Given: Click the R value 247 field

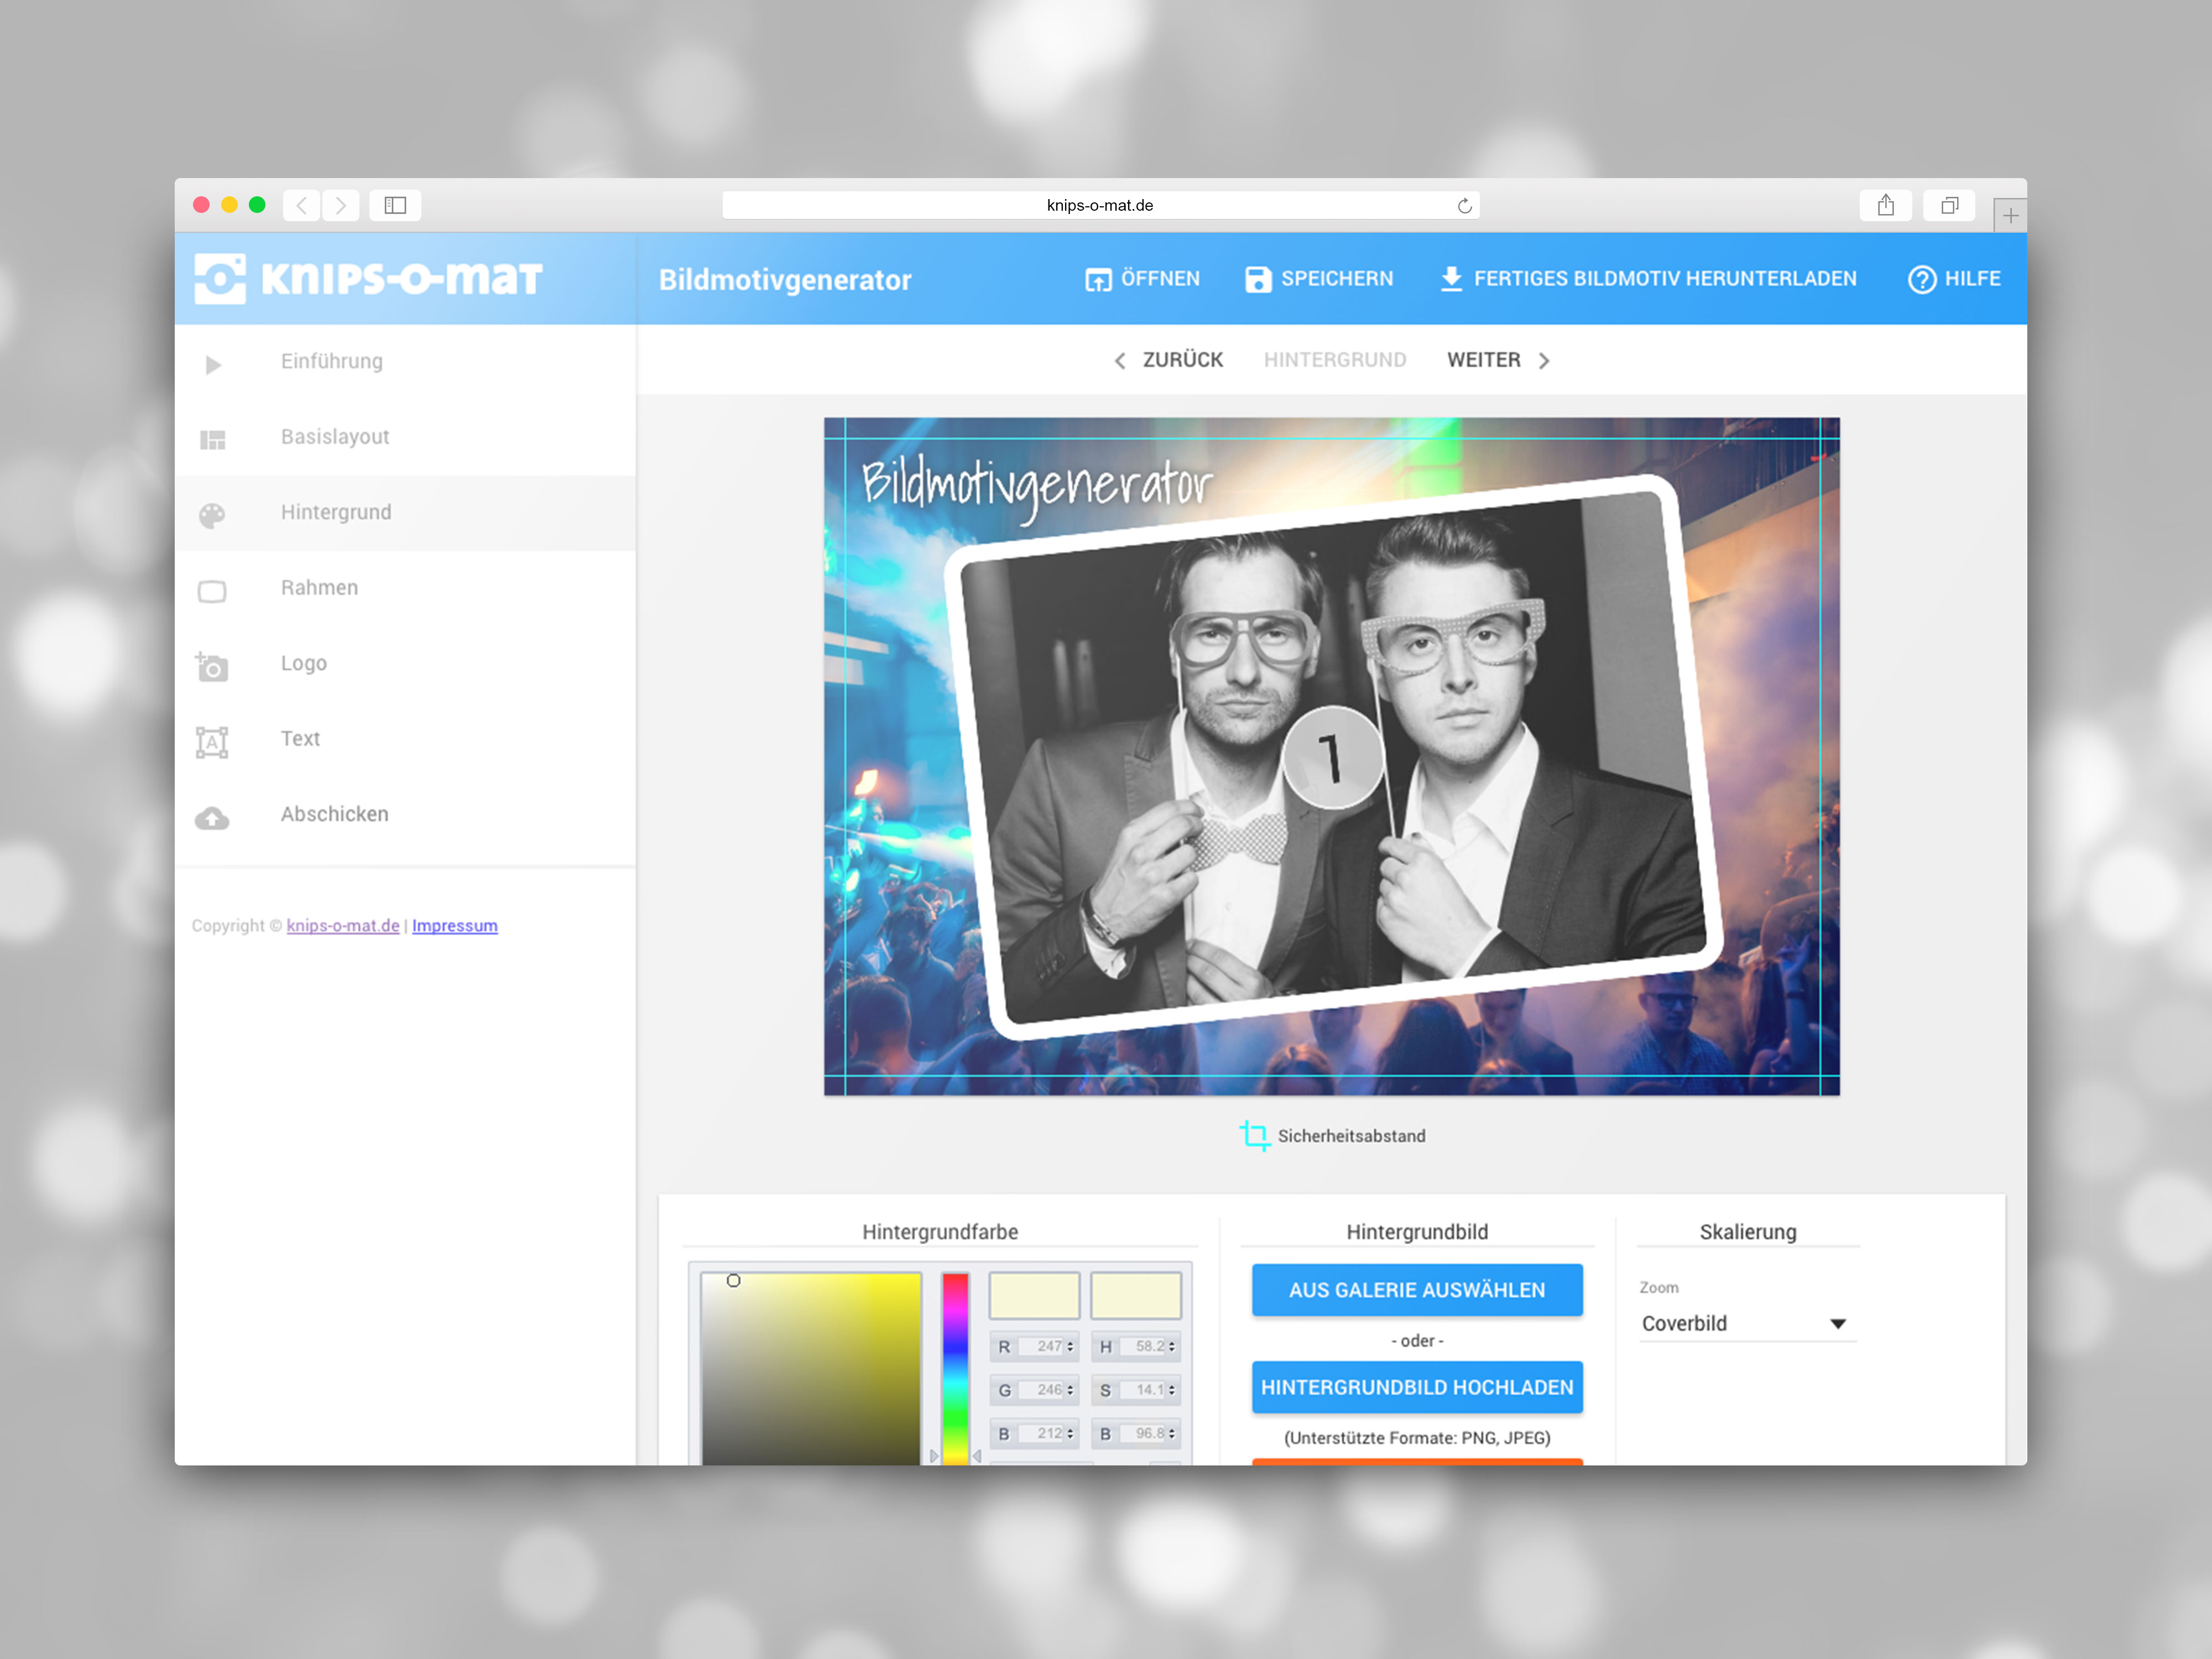Looking at the screenshot, I should pyautogui.click(x=1042, y=1347).
